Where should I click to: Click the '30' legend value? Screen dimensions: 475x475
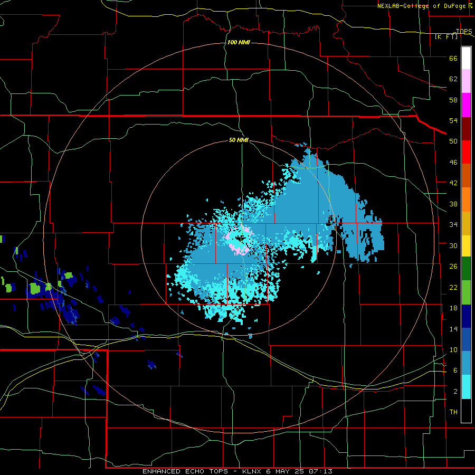453,245
